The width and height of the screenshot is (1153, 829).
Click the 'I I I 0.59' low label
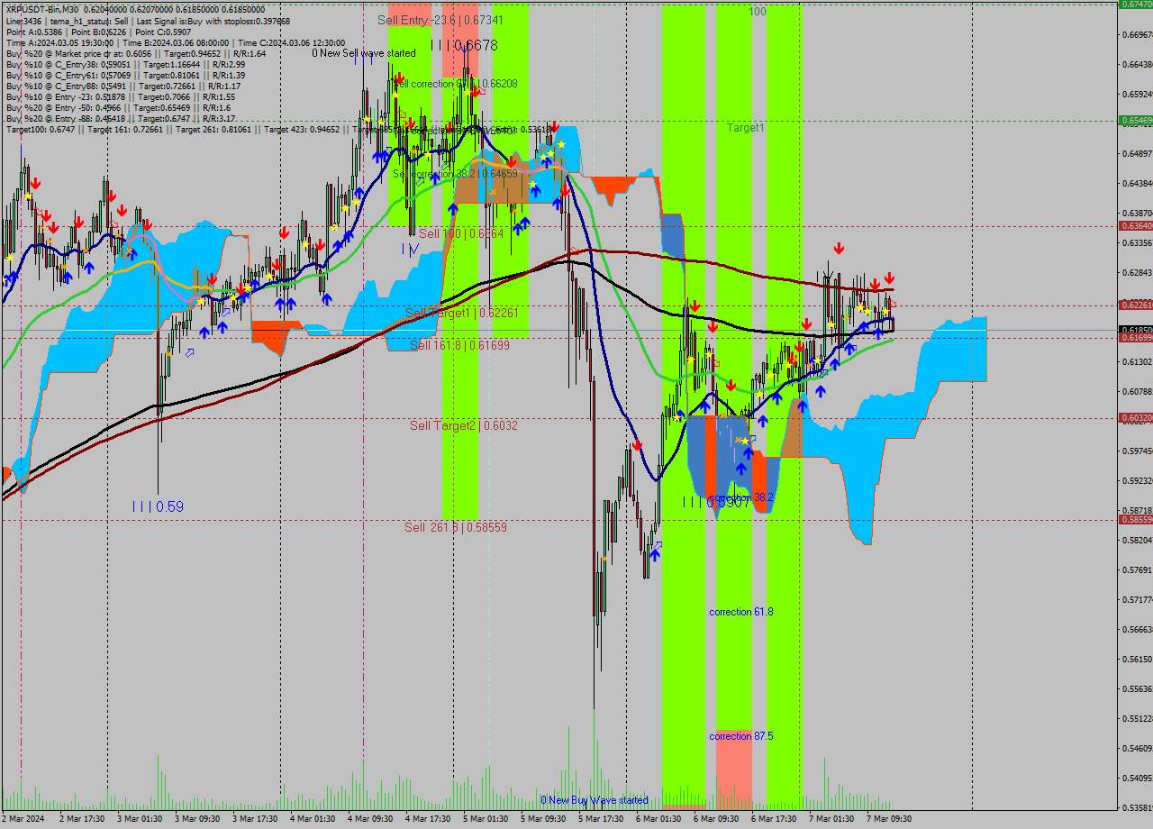click(x=158, y=507)
